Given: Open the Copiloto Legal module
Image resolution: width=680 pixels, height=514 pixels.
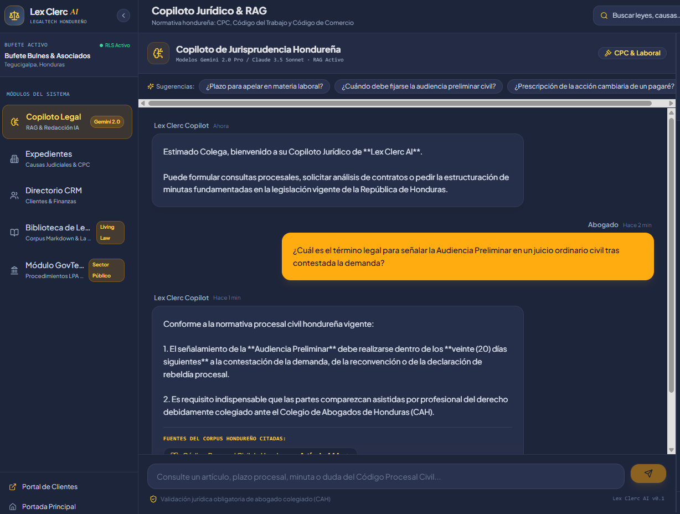Looking at the screenshot, I should (x=67, y=122).
